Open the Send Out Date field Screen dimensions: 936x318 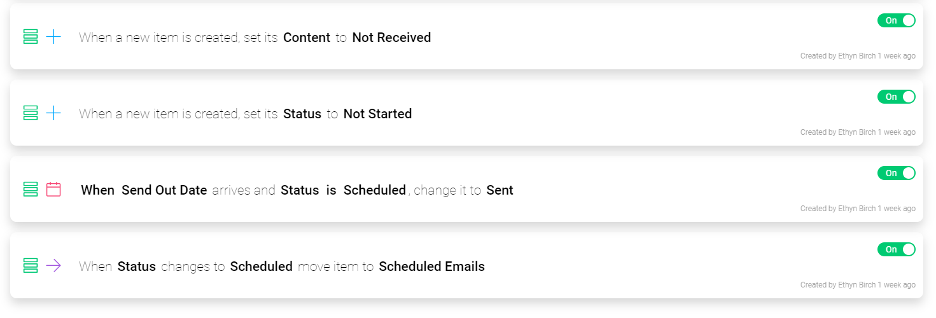click(x=164, y=190)
